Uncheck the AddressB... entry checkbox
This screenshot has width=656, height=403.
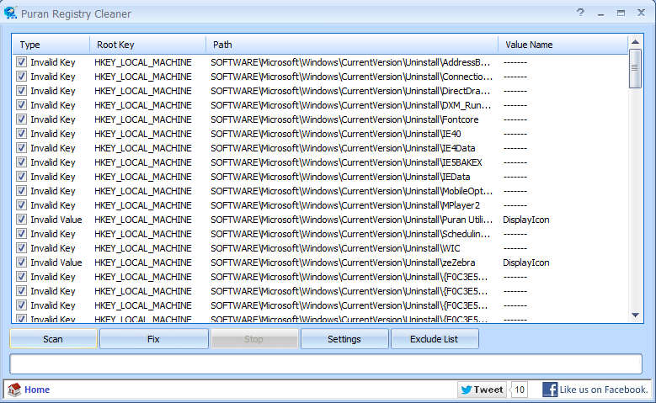coord(21,62)
